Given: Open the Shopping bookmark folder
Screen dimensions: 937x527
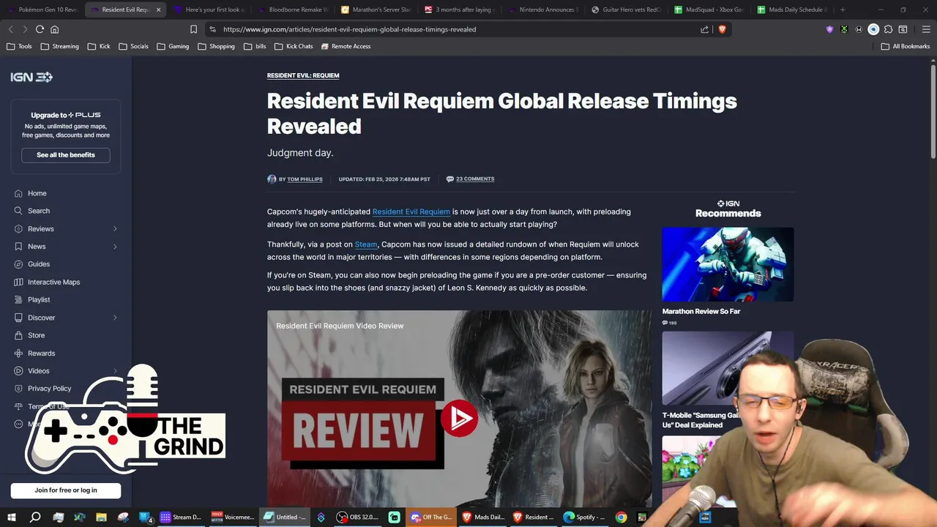Looking at the screenshot, I should click(x=216, y=46).
